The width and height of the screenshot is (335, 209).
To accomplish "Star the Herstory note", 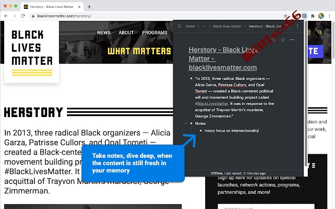I will (283, 40).
